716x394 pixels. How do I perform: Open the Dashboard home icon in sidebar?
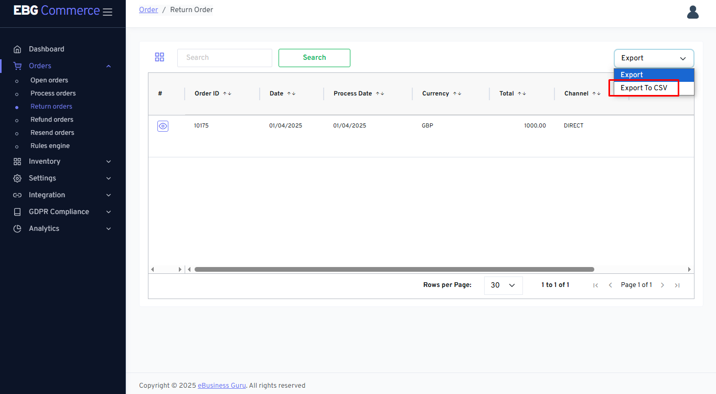pos(18,49)
